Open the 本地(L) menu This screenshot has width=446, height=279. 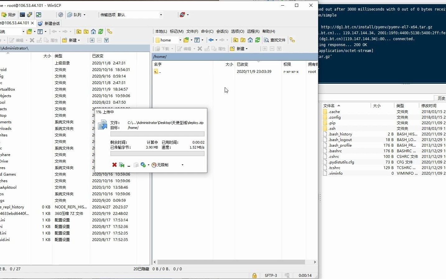tap(161, 31)
